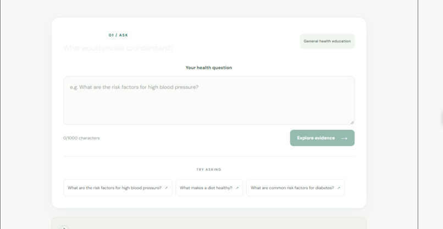Click the 'Your health question' label
Screen dimensions: 443x229
[209, 68]
